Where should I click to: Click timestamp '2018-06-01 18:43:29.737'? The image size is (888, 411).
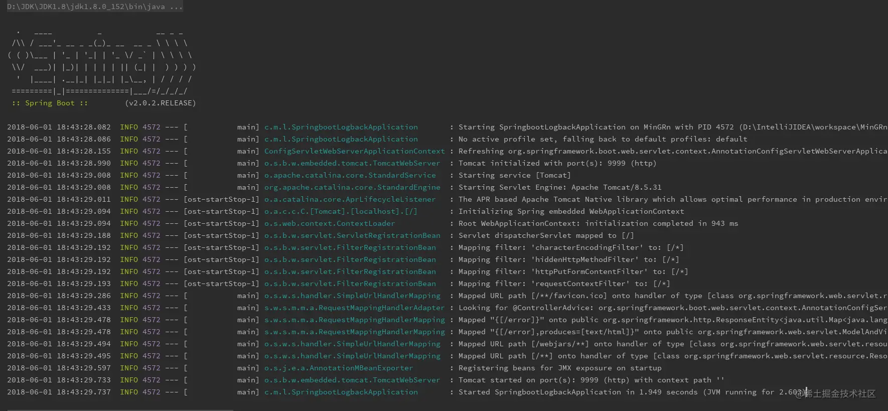point(59,392)
